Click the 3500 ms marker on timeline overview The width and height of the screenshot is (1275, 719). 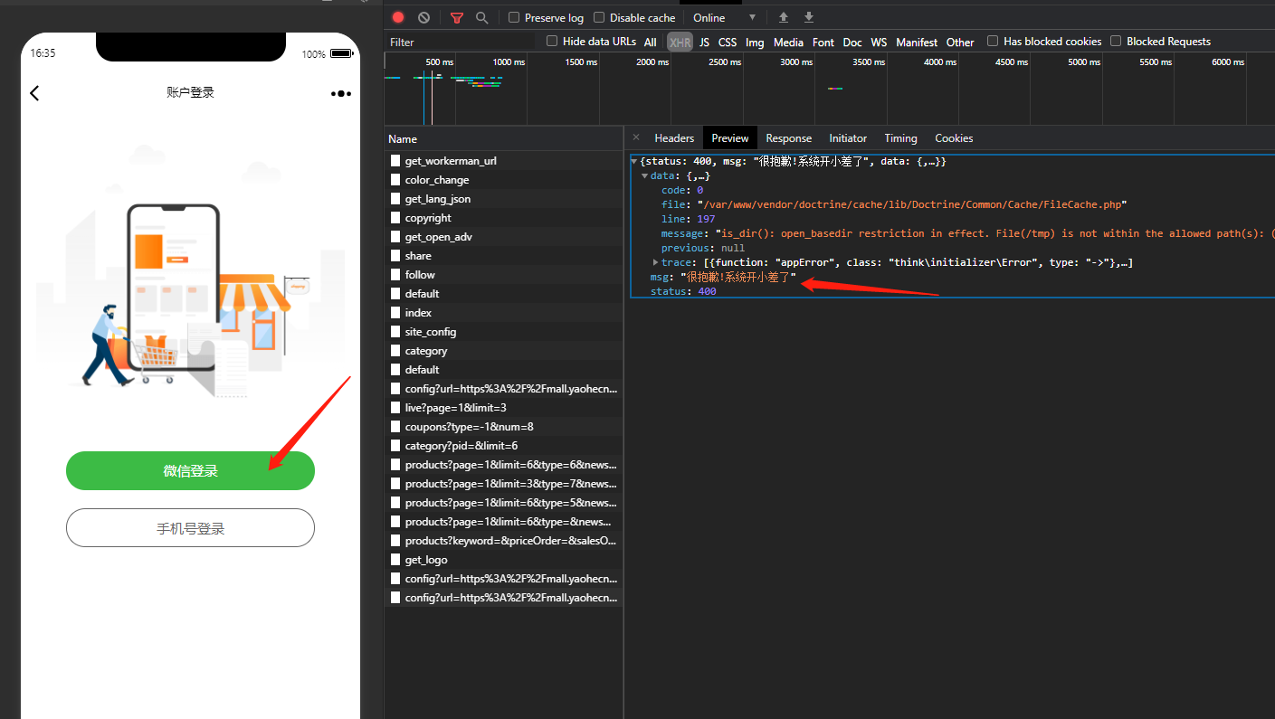click(x=868, y=61)
